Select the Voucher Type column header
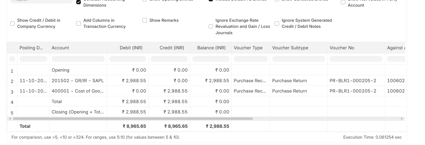The image size is (425, 145). tap(248, 48)
